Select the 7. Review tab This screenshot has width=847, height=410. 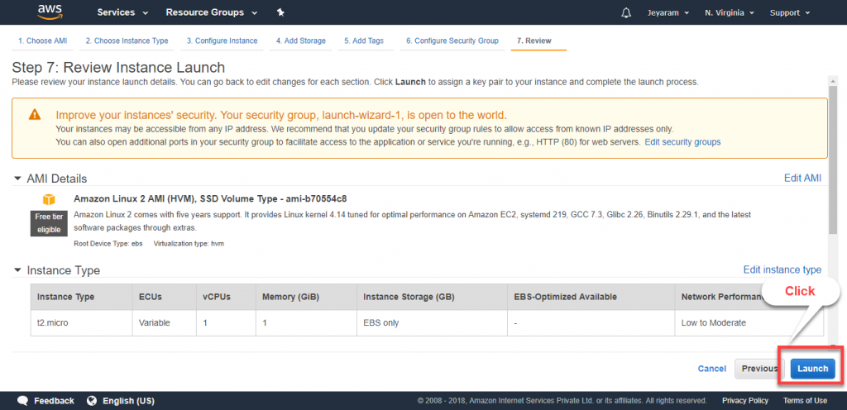[x=534, y=41]
